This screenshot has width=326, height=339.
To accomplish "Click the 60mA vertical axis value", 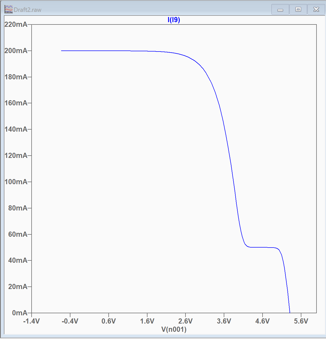I will [x=18, y=234].
